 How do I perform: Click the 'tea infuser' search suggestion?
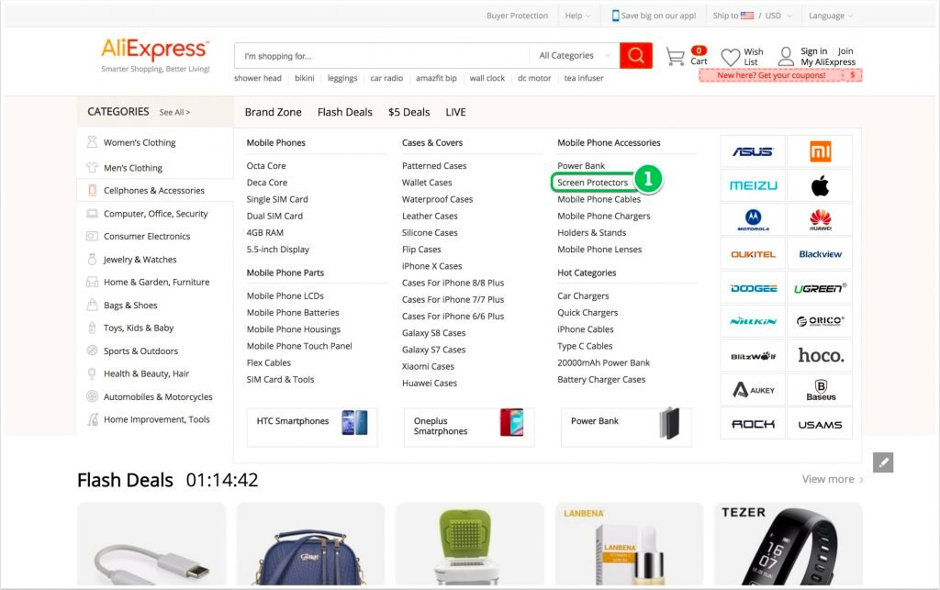(x=583, y=78)
